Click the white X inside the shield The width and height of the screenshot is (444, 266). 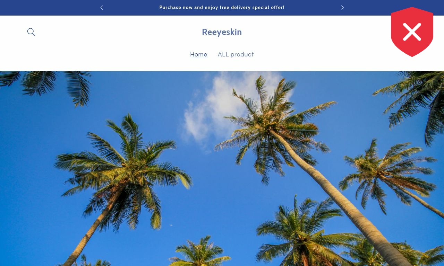(x=412, y=32)
